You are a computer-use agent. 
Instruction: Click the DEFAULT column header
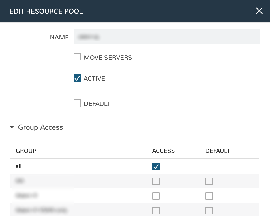[x=218, y=151]
